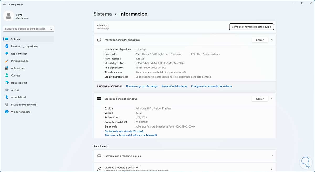Viewport: 315px width, 172px height.
Task: Minimize the Configuración window
Action: (x=293, y=3)
